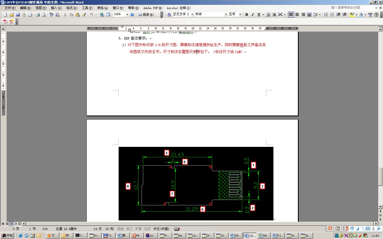Open the 编辑(E) menu
The height and width of the screenshot is (239, 383).
click(26, 8)
